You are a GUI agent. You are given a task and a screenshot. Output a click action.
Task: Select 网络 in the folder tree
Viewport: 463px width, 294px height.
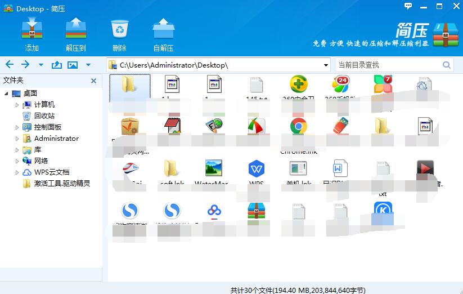(x=41, y=161)
